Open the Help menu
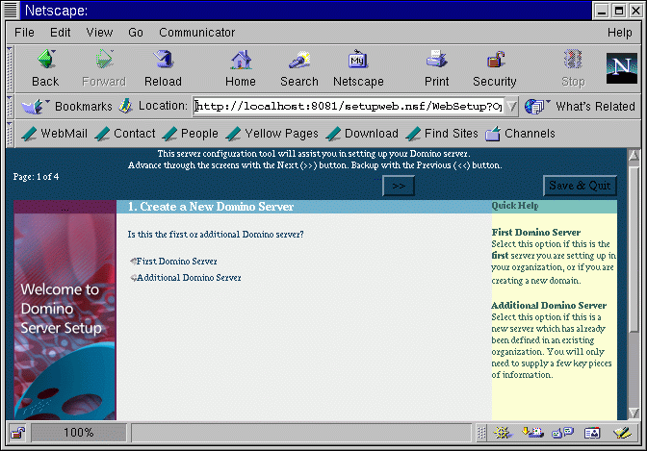 pos(619,32)
